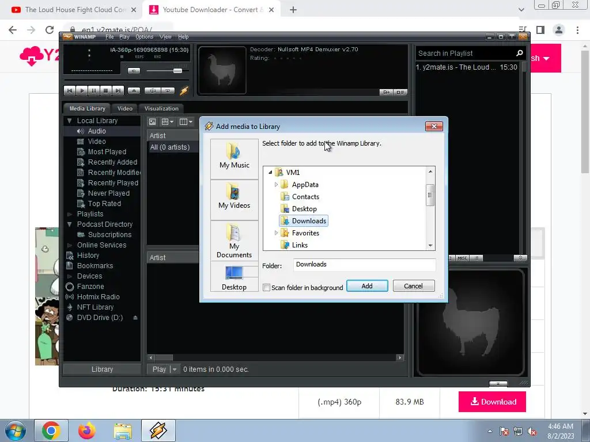Viewport: 590px width, 442px height.
Task: Select My Videos shortcut in dialog
Action: [x=235, y=200]
